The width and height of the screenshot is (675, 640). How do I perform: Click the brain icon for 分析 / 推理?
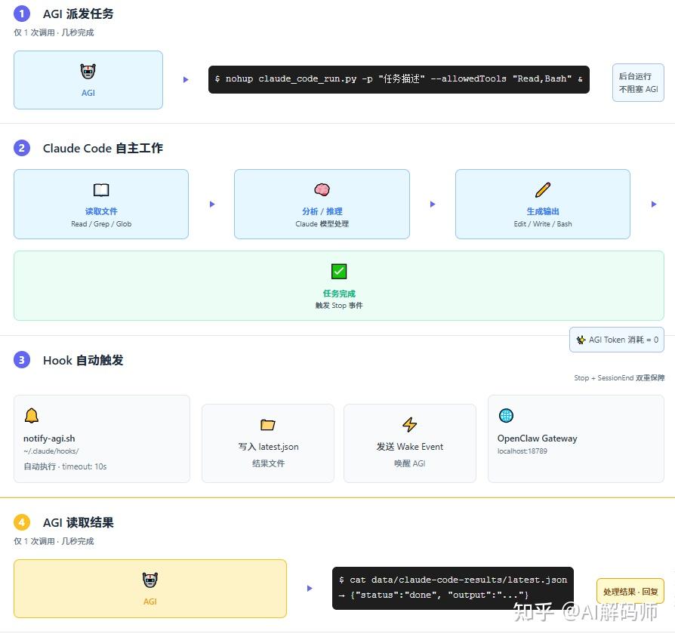click(x=322, y=189)
